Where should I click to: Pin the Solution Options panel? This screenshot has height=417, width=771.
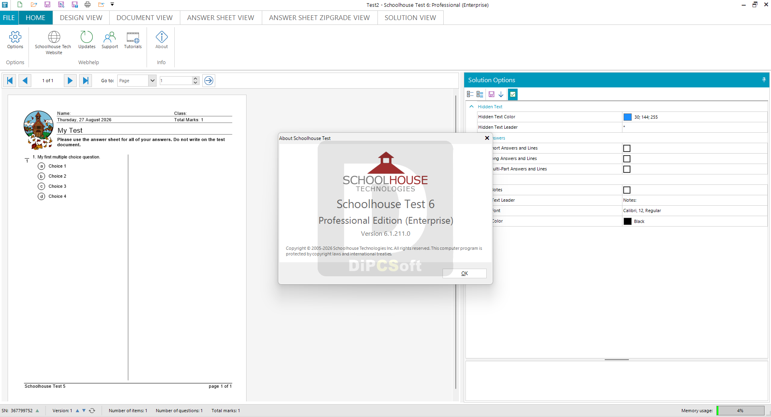tap(764, 80)
